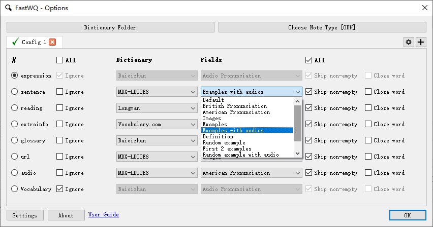Toggle Ignore for glossary row
The image size is (433, 227).
[59, 140]
